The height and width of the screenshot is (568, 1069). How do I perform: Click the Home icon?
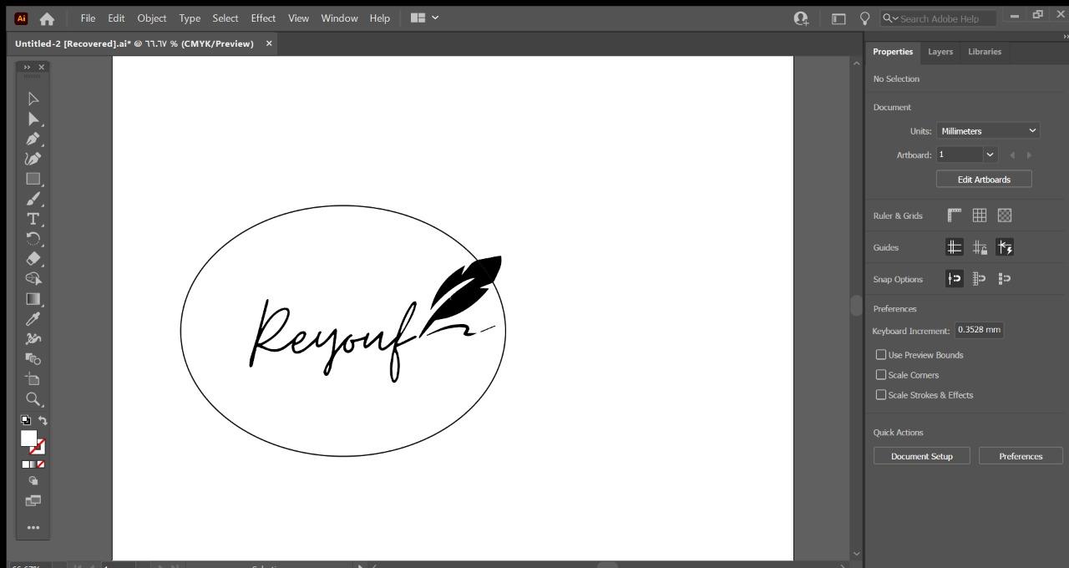[47, 18]
